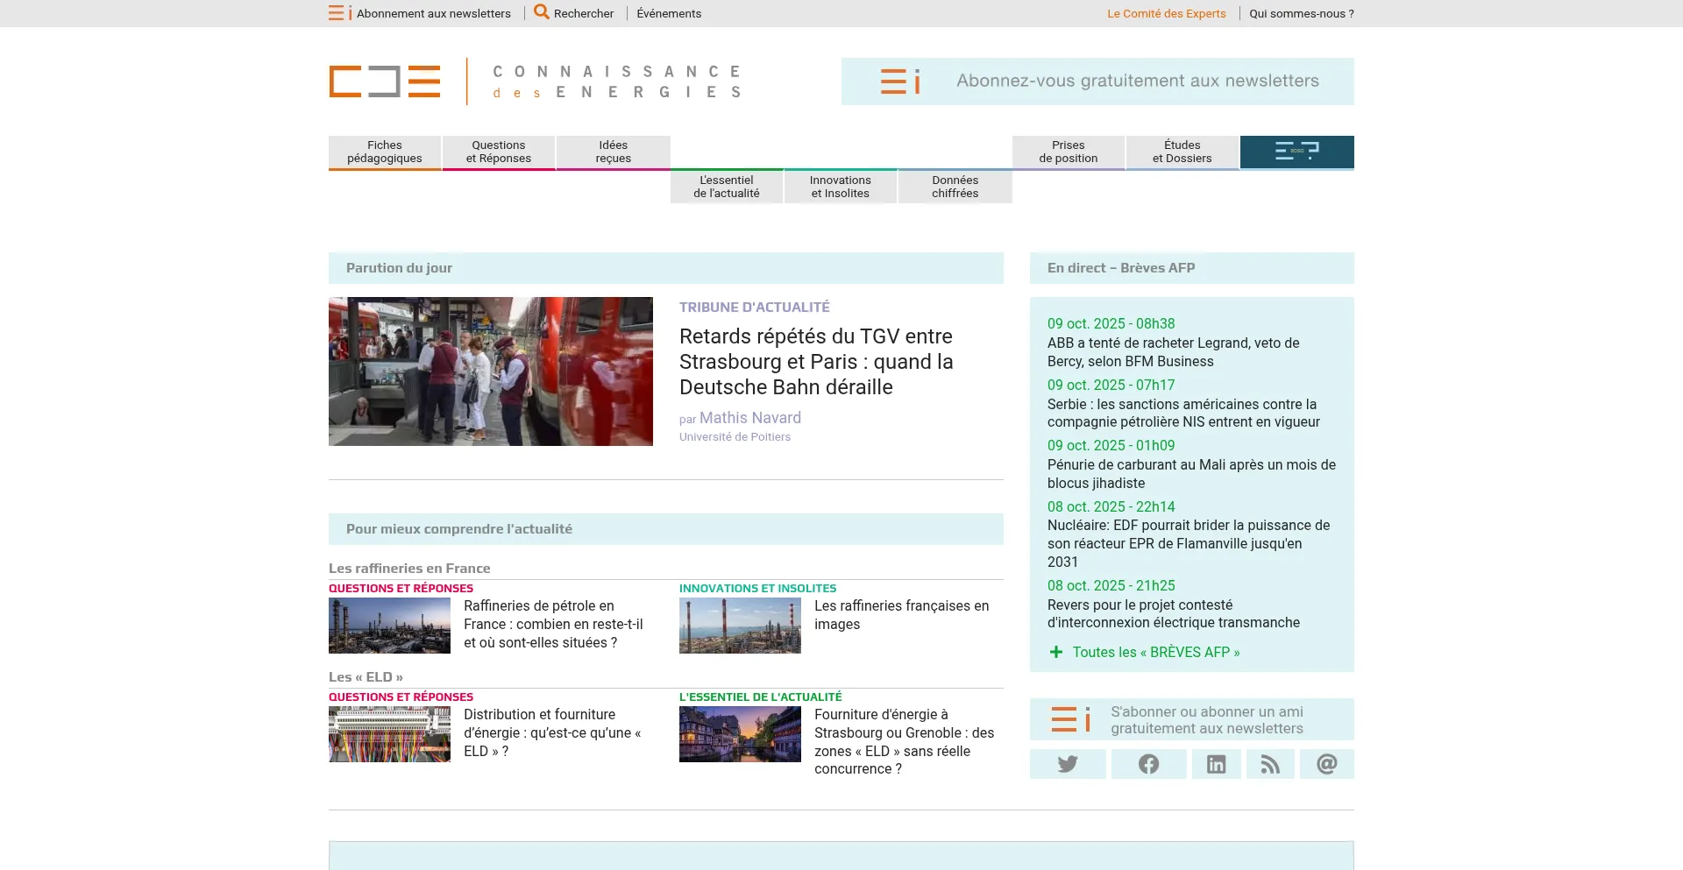1683x870 pixels.
Task: Open the dark teal logo tab
Action: pyautogui.click(x=1296, y=152)
